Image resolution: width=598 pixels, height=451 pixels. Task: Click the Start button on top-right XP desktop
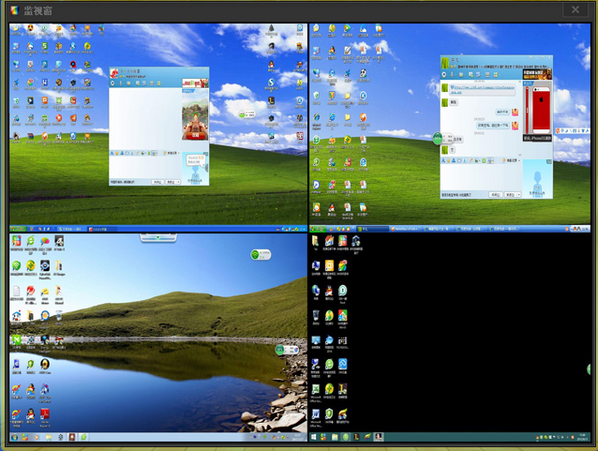pos(318,229)
